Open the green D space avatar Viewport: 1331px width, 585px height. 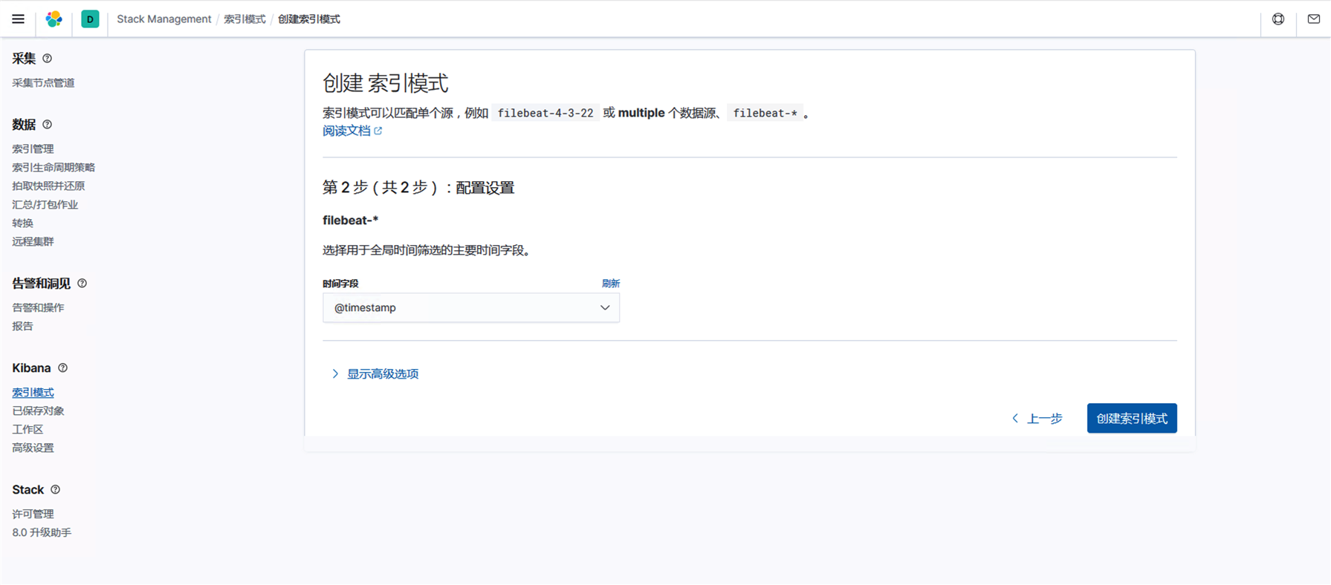point(90,19)
